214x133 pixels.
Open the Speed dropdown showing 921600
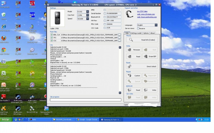pyautogui.click(x=88, y=19)
